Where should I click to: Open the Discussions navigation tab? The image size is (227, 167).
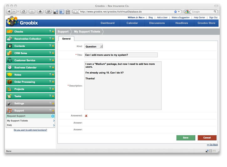pyautogui.click(x=157, y=23)
